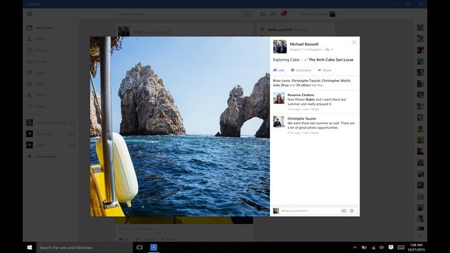
Task: Open friend requests icon in header
Action: click(262, 14)
